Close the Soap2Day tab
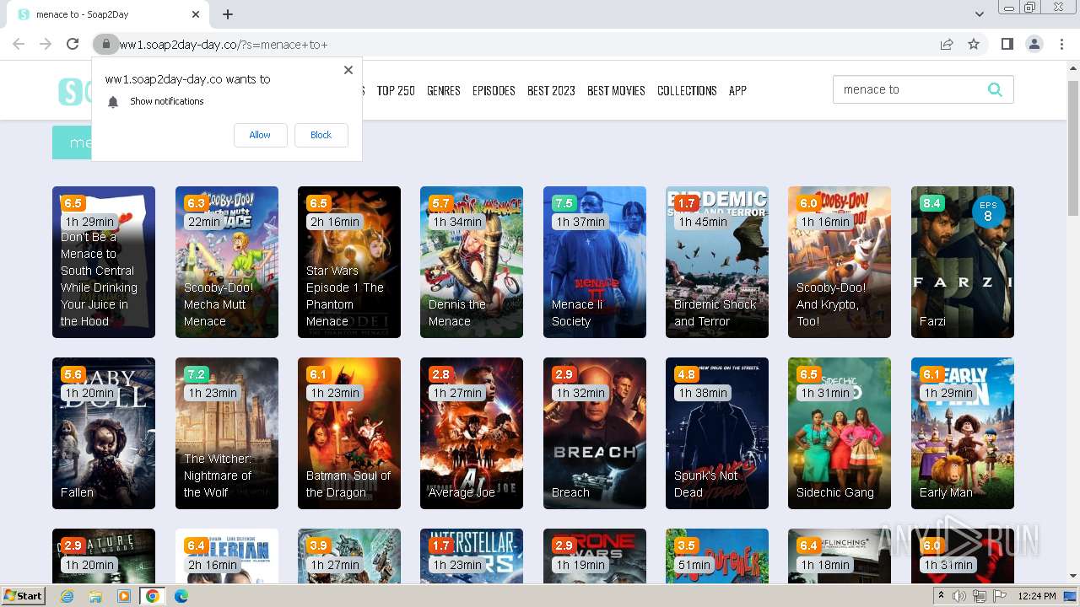 coord(196,14)
